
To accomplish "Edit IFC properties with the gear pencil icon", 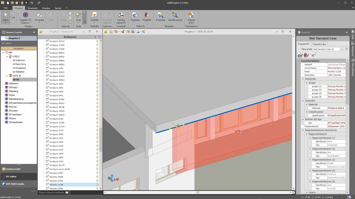I will 300,55.
